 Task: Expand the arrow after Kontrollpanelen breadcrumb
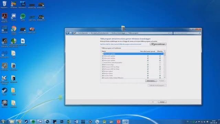pyautogui.click(x=89, y=33)
